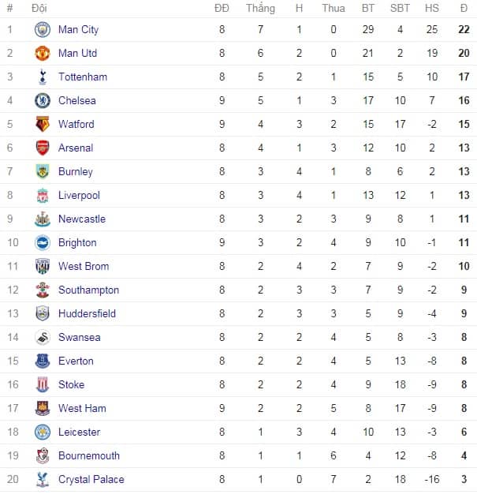Click the HS column header
The height and width of the screenshot is (498, 477).
[x=432, y=8]
